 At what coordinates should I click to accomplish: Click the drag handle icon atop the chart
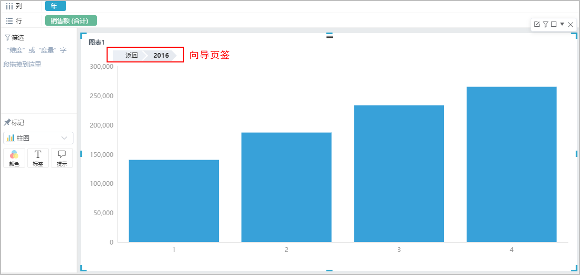[330, 36]
